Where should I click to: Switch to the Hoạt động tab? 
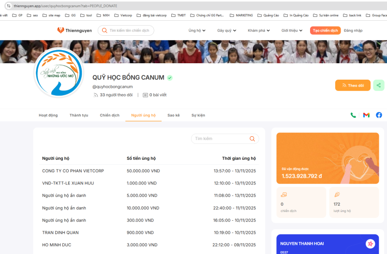click(x=48, y=115)
